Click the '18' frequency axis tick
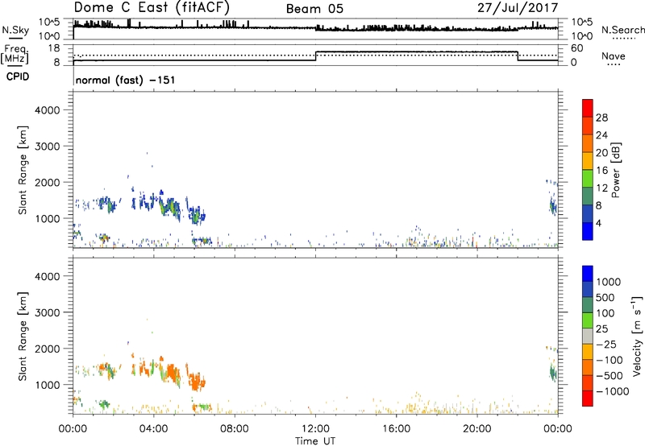 tap(54, 48)
